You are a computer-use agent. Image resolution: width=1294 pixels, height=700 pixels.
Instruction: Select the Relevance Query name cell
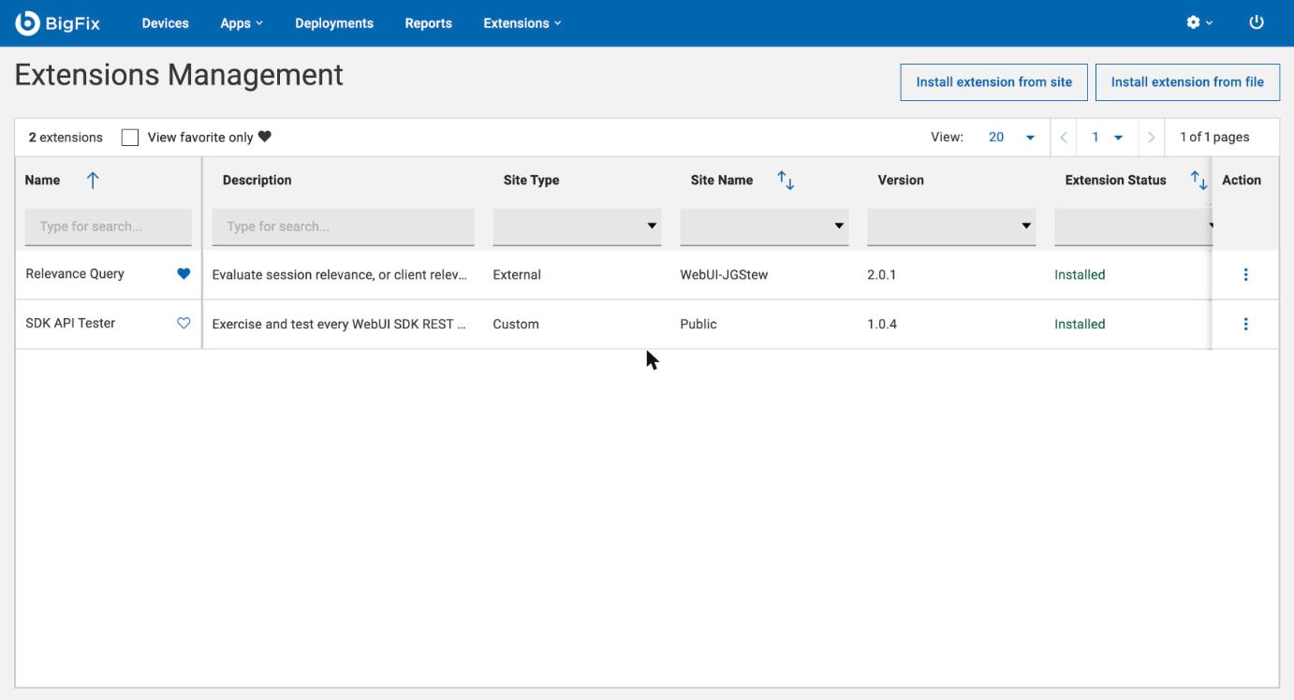tap(75, 274)
